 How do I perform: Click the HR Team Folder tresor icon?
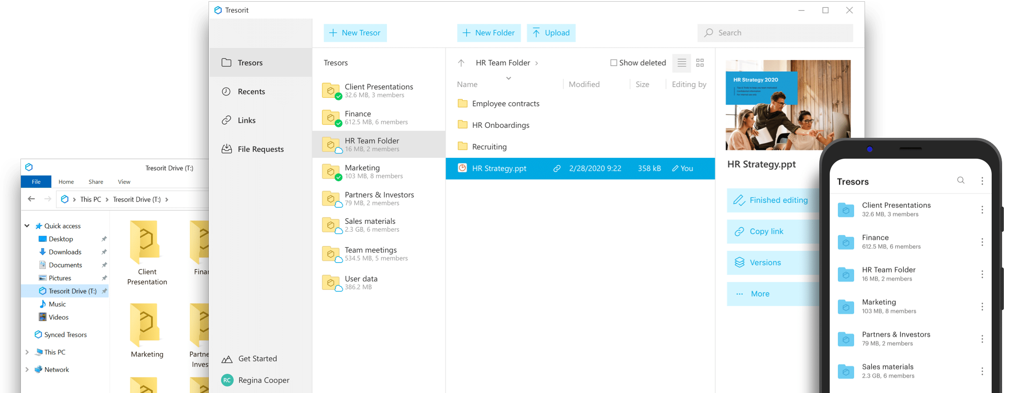pos(331,144)
